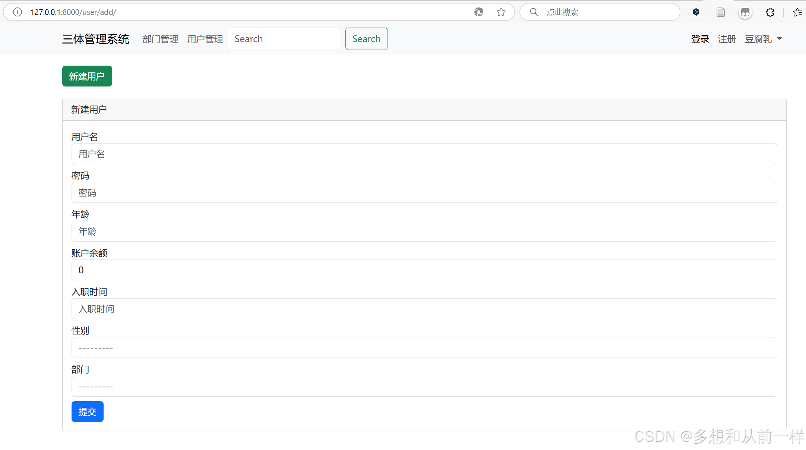
Task: Go to 用户管理 in the navbar
Action: pyautogui.click(x=205, y=39)
